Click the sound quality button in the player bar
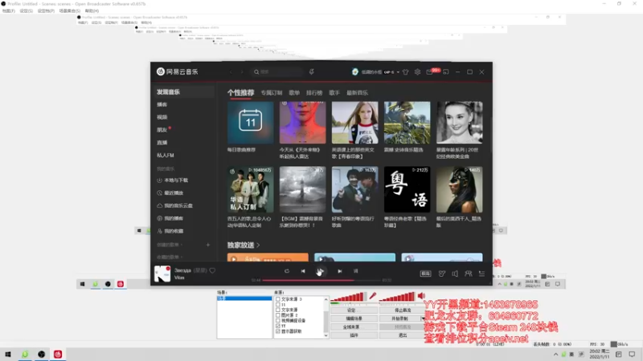Viewport: 643px width, 361px height. [x=426, y=274]
